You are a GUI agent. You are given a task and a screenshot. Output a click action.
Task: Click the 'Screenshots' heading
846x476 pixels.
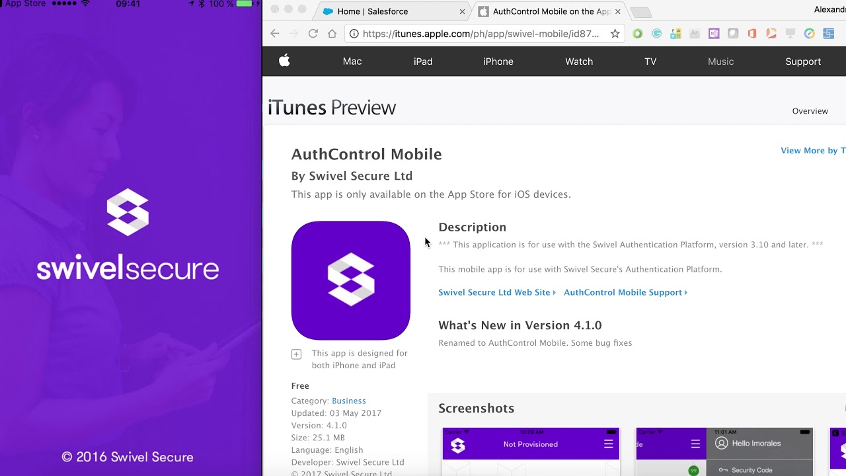(x=477, y=409)
